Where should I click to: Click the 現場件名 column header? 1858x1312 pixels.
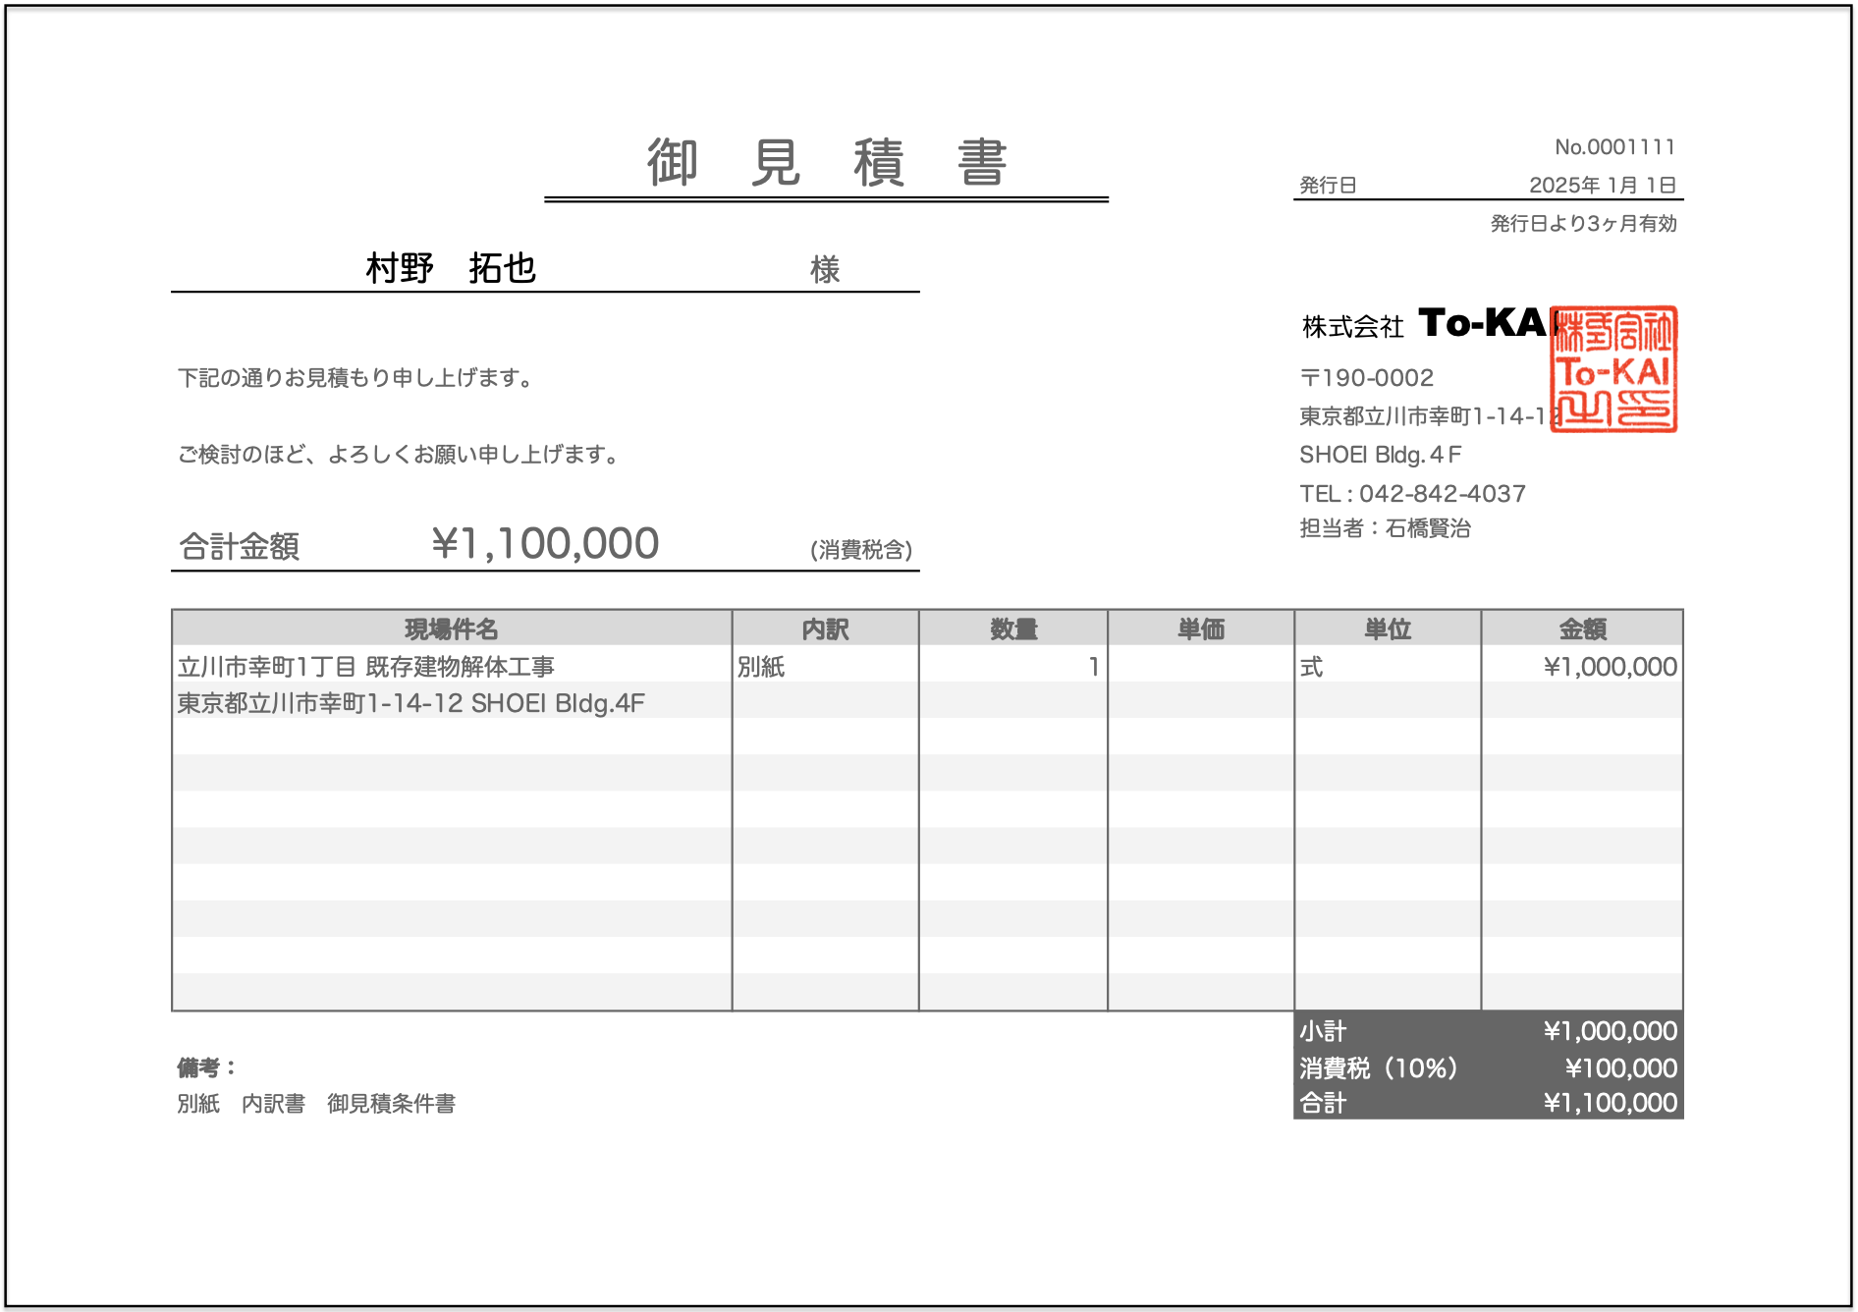(452, 629)
